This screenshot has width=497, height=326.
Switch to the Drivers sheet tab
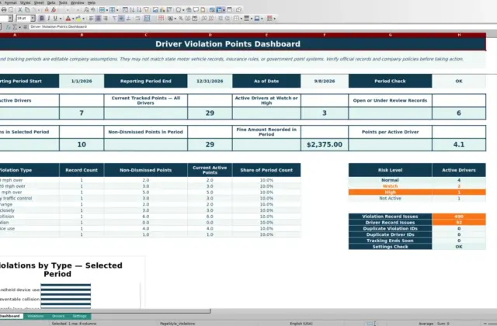click(x=58, y=316)
